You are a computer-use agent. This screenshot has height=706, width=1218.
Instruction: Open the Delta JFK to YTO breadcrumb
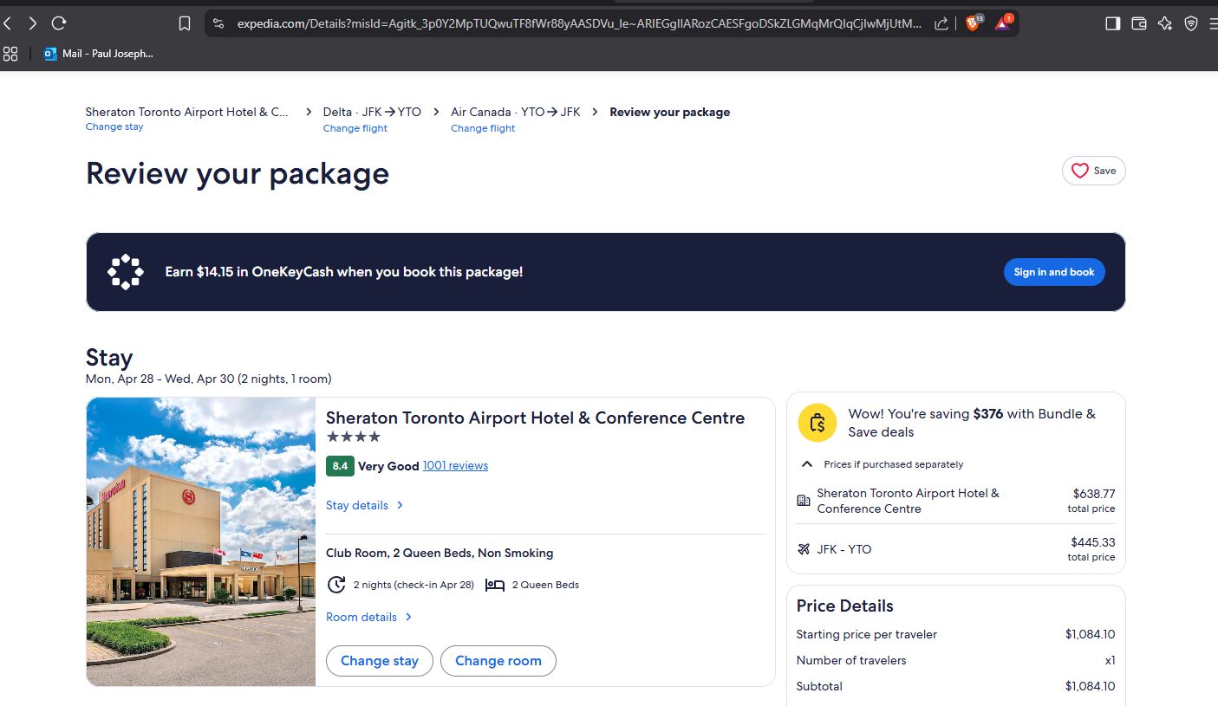[372, 112]
